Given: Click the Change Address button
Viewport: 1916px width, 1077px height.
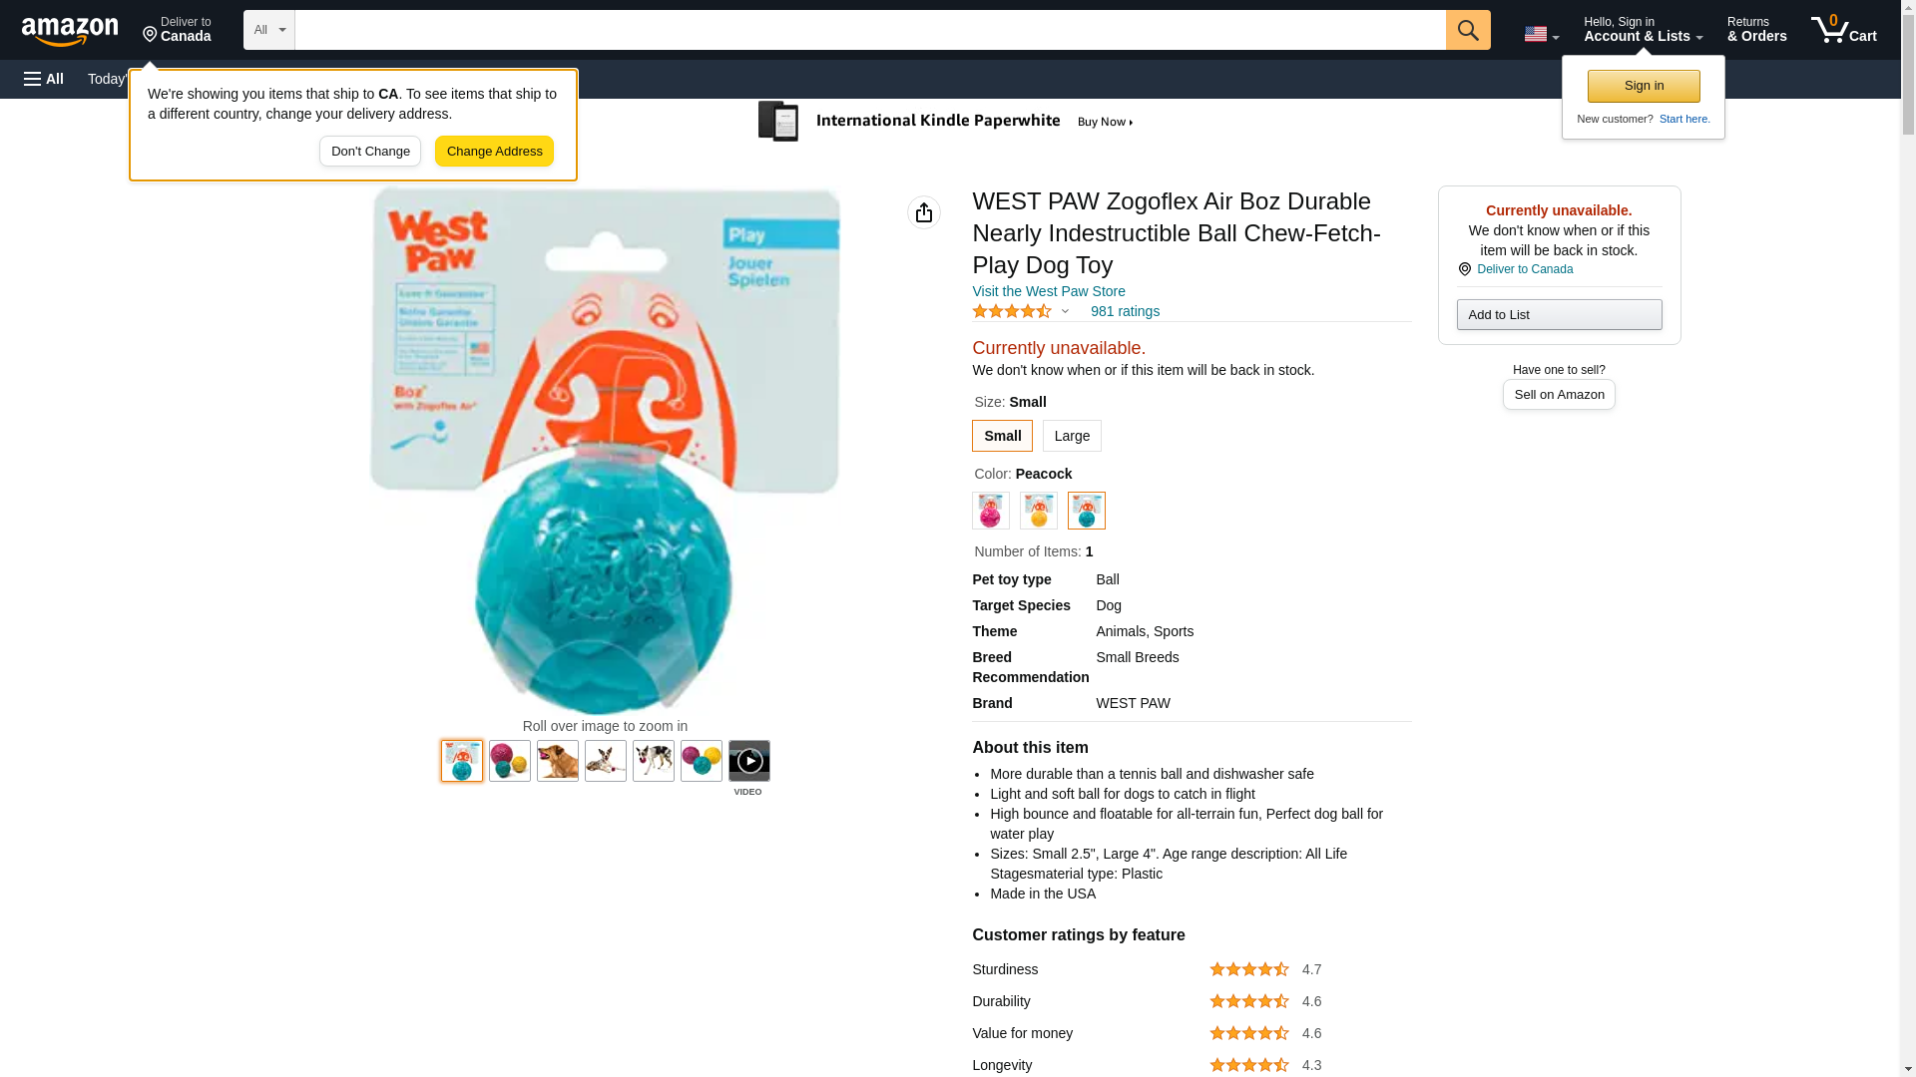Looking at the screenshot, I should tap(494, 152).
